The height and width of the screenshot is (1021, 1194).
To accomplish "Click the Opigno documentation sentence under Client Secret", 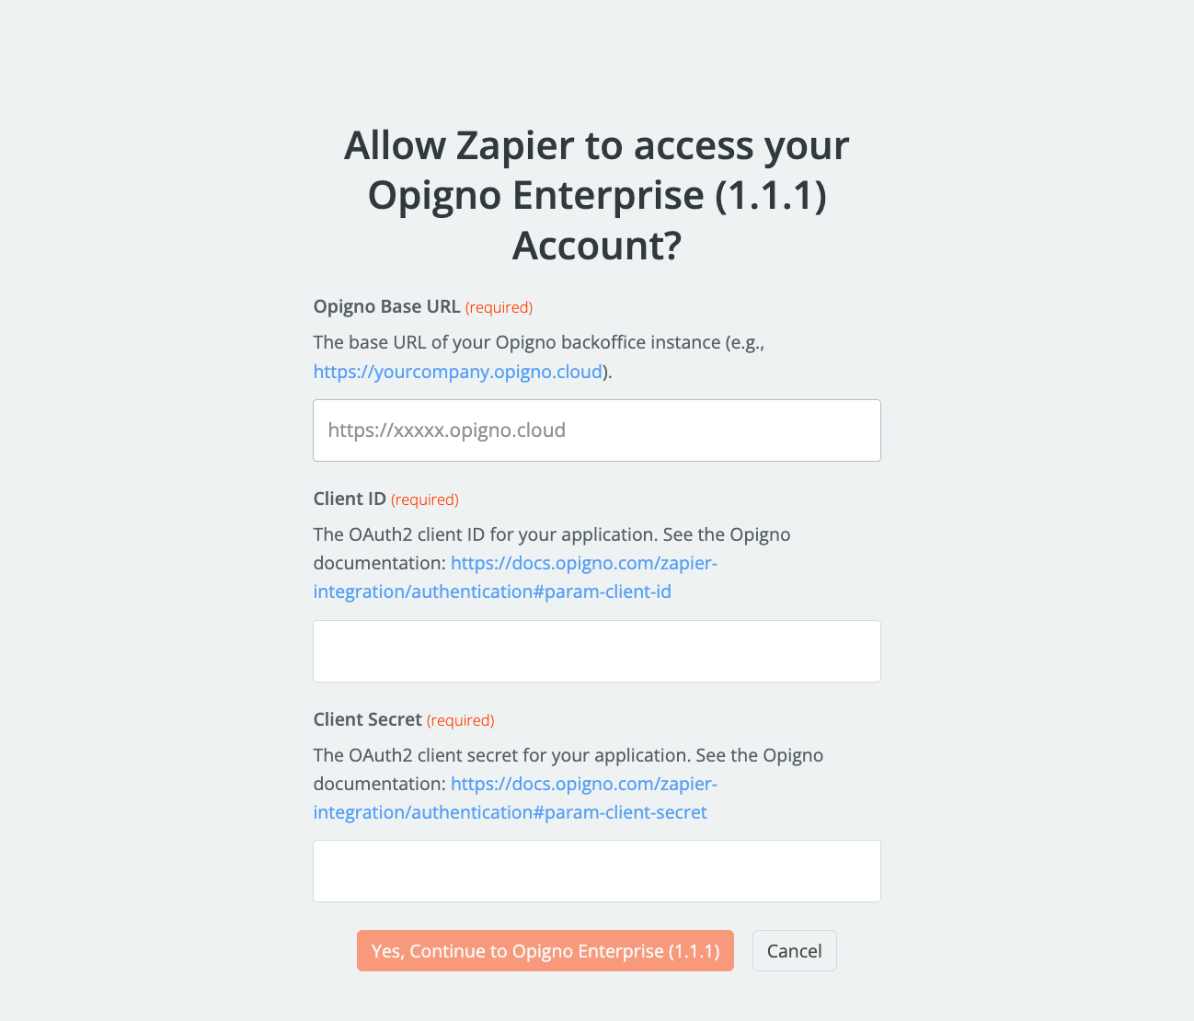I will [568, 754].
